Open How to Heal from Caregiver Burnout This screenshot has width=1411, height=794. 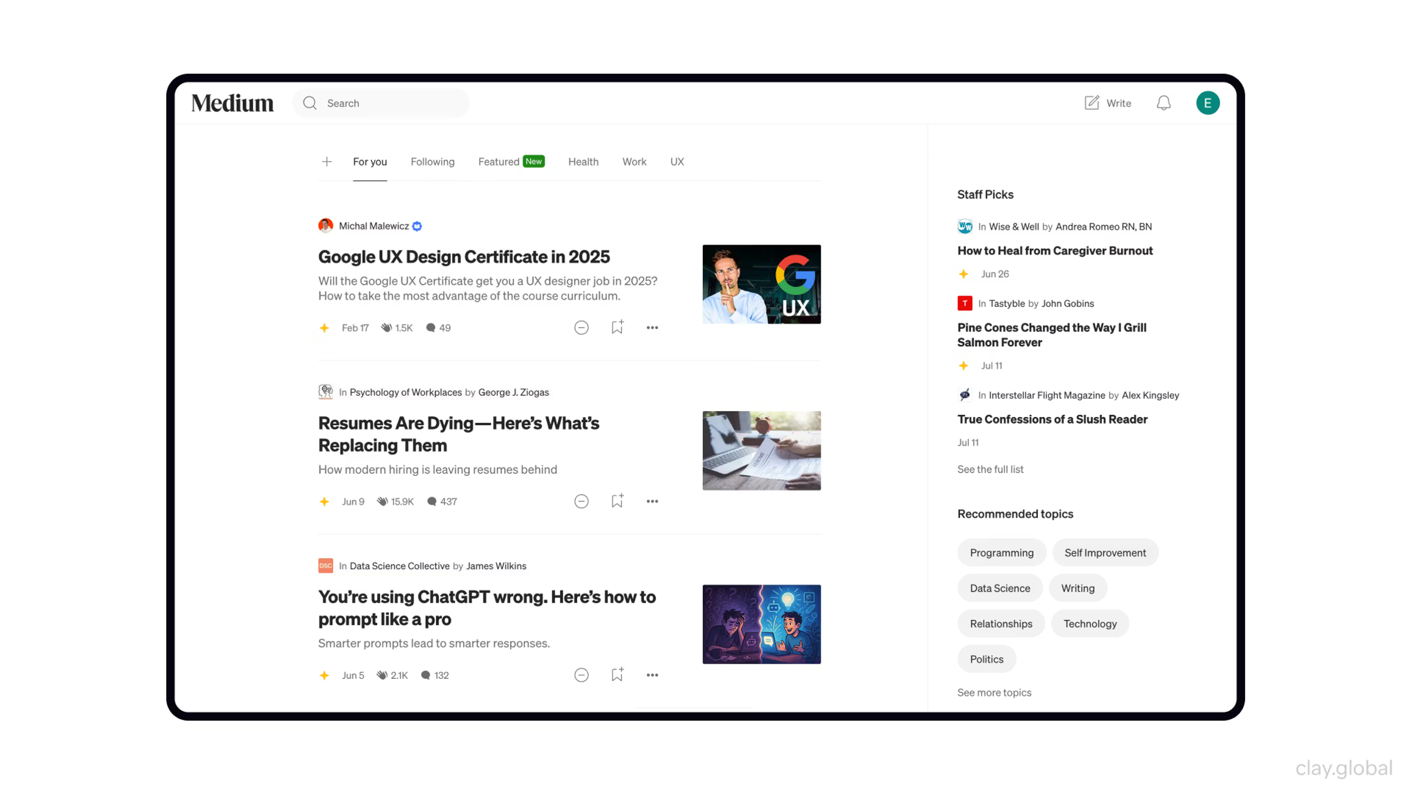point(1055,250)
